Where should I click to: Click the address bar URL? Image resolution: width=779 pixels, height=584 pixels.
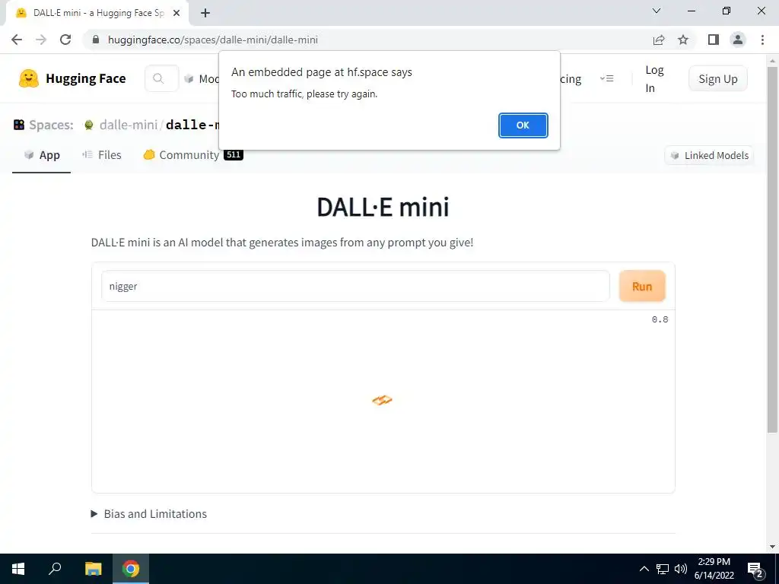pyautogui.click(x=213, y=40)
